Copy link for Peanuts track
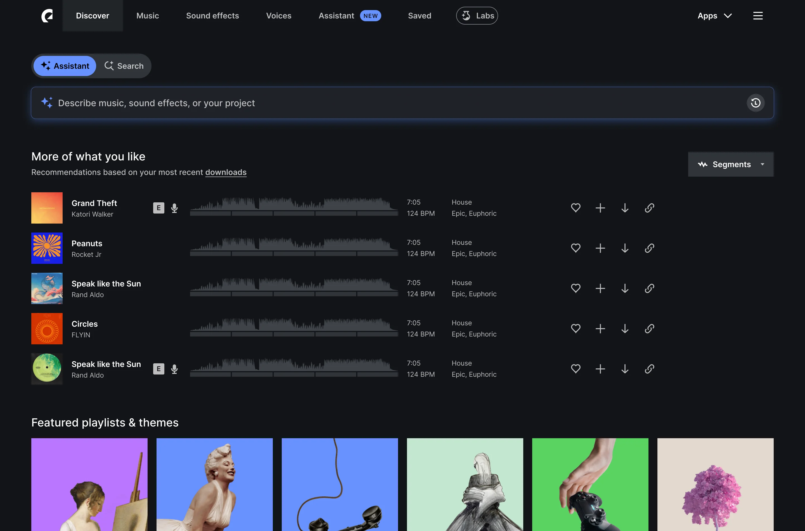 point(649,248)
